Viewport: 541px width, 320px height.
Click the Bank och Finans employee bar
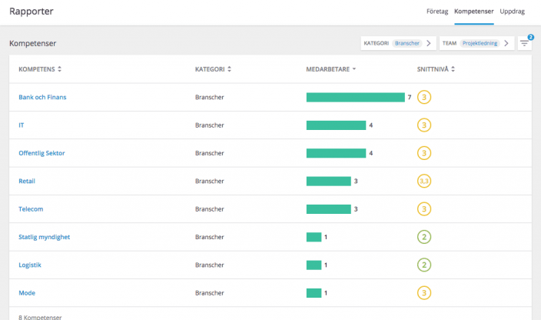pyautogui.click(x=355, y=97)
